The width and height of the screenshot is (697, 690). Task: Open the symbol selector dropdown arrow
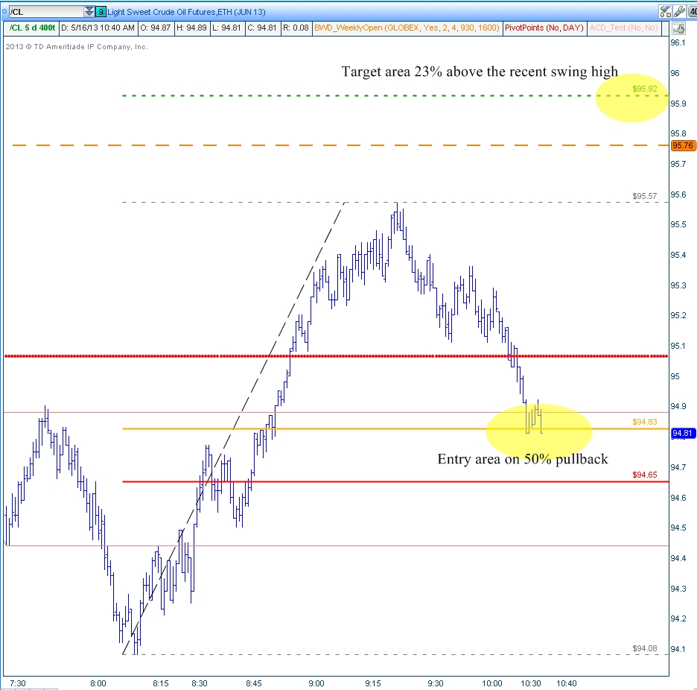(89, 12)
